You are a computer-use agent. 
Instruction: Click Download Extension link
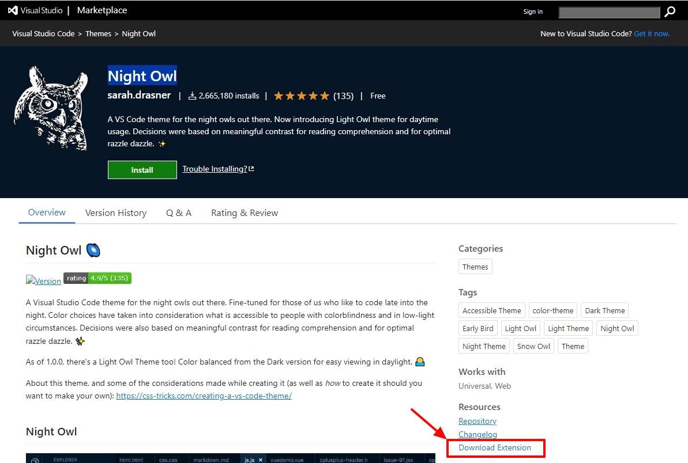point(494,447)
